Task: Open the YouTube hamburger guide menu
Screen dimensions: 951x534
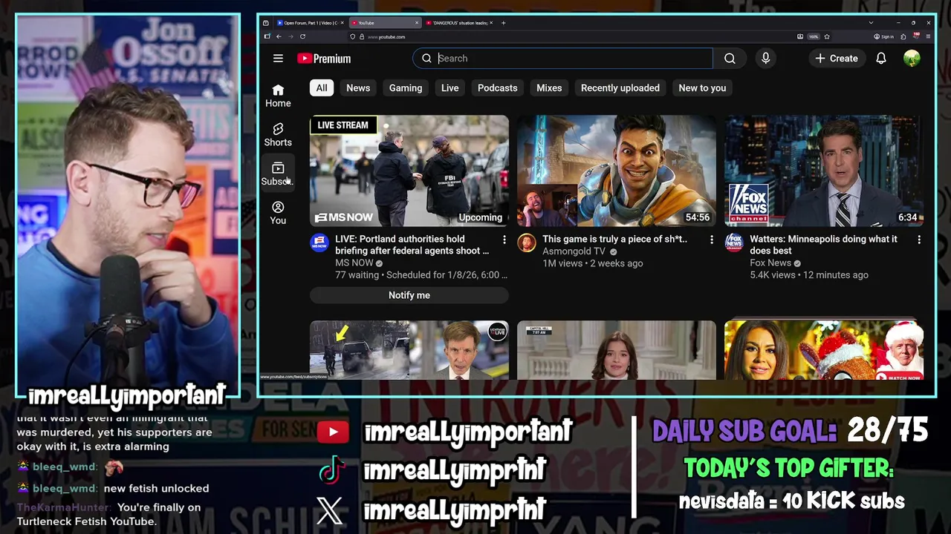Action: click(x=278, y=59)
